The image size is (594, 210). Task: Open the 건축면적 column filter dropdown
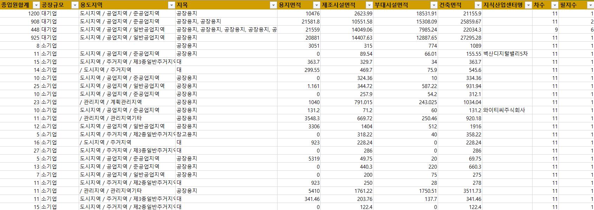tap(478, 5)
